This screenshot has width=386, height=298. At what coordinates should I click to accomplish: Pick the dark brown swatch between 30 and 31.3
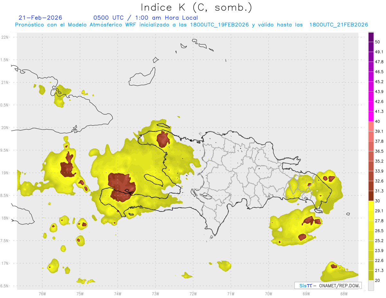(x=371, y=196)
